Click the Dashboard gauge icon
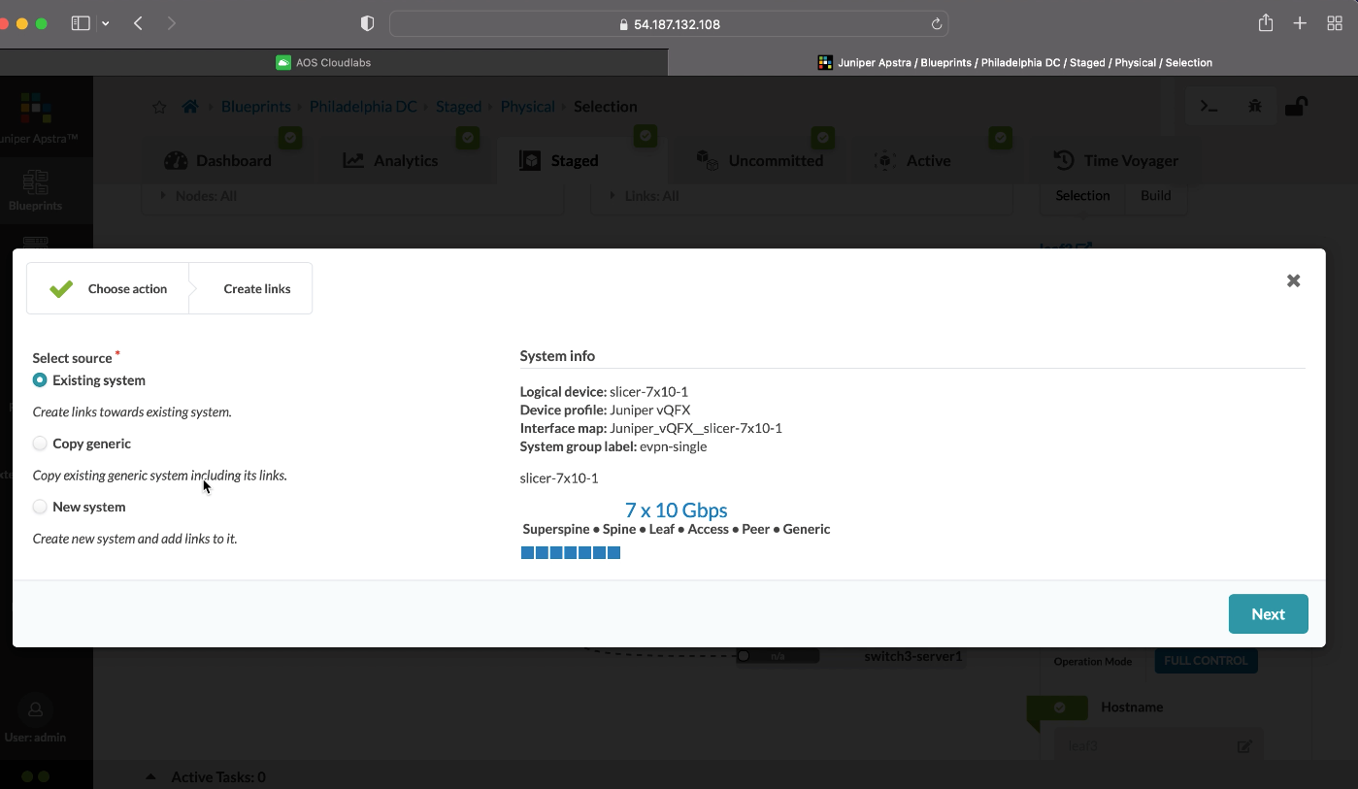This screenshot has height=789, width=1358. (x=176, y=160)
